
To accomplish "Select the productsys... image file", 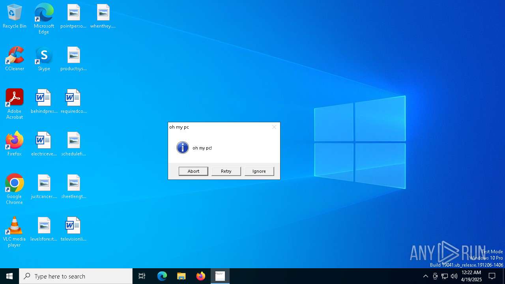I will tap(73, 59).
